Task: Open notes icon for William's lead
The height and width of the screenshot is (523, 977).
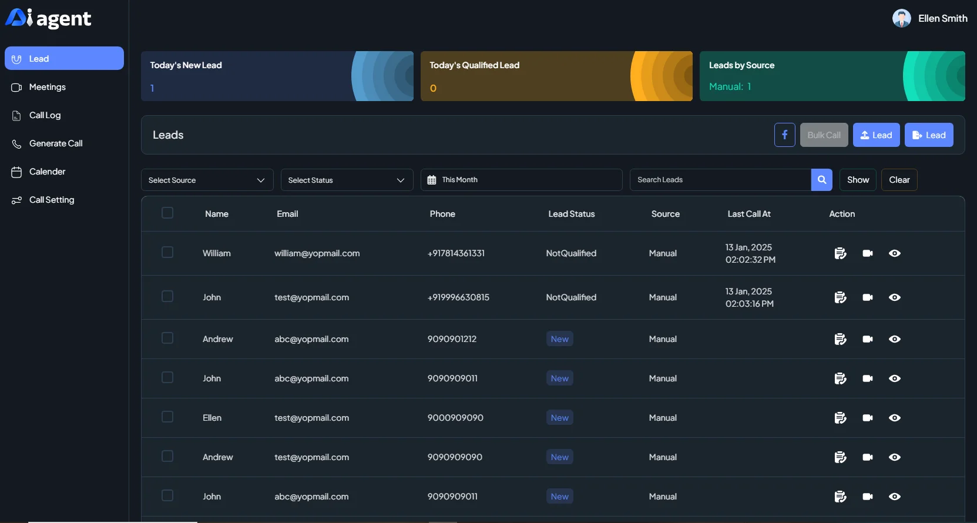Action: pyautogui.click(x=840, y=253)
